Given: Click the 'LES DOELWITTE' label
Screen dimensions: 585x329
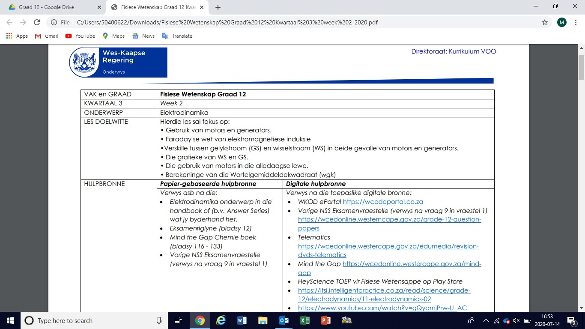Looking at the screenshot, I should coord(106,121).
